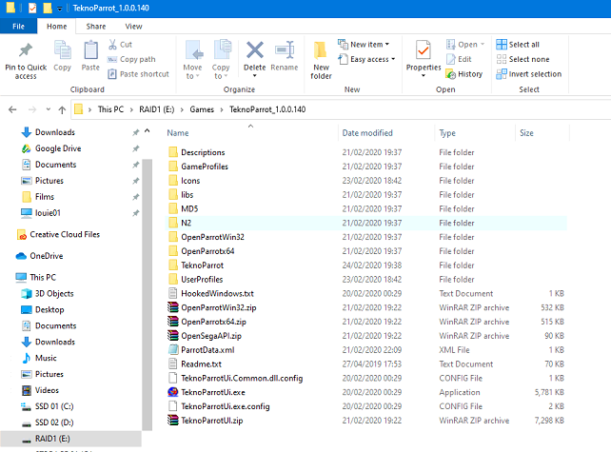This screenshot has width=611, height=452.
Task: Click the Cut scissors icon
Action: pos(112,45)
